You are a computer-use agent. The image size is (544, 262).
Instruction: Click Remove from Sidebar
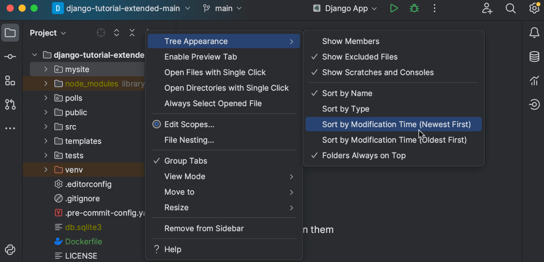tap(204, 228)
